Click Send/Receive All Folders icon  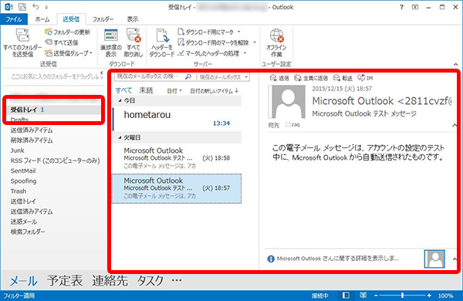click(x=22, y=42)
